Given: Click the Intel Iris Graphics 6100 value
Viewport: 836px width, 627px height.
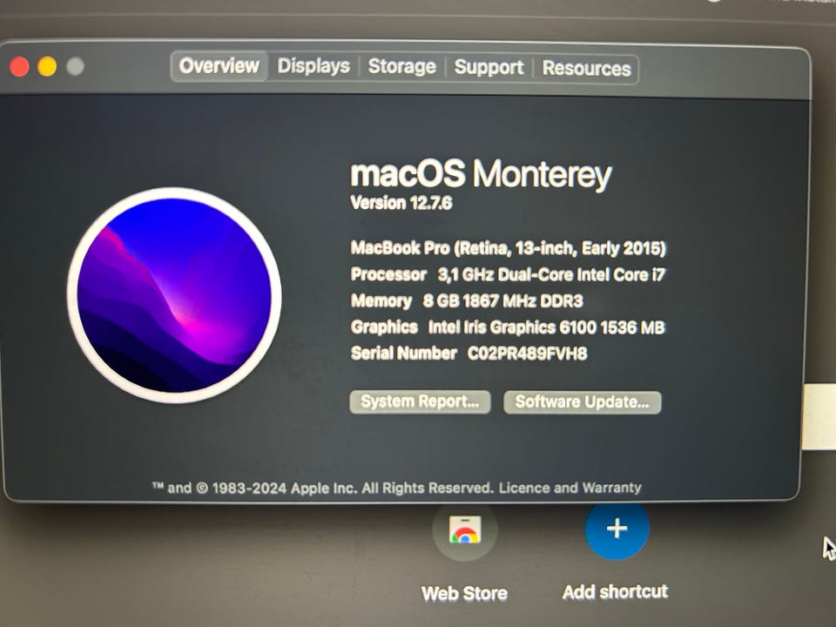Looking at the screenshot, I should point(547,327).
